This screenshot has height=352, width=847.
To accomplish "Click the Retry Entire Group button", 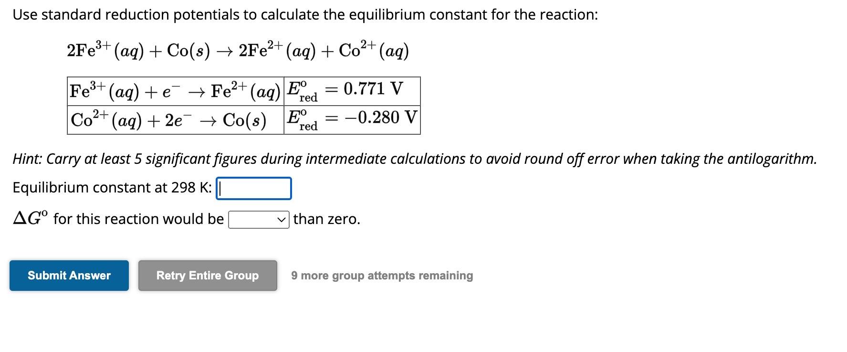I will [x=207, y=276].
